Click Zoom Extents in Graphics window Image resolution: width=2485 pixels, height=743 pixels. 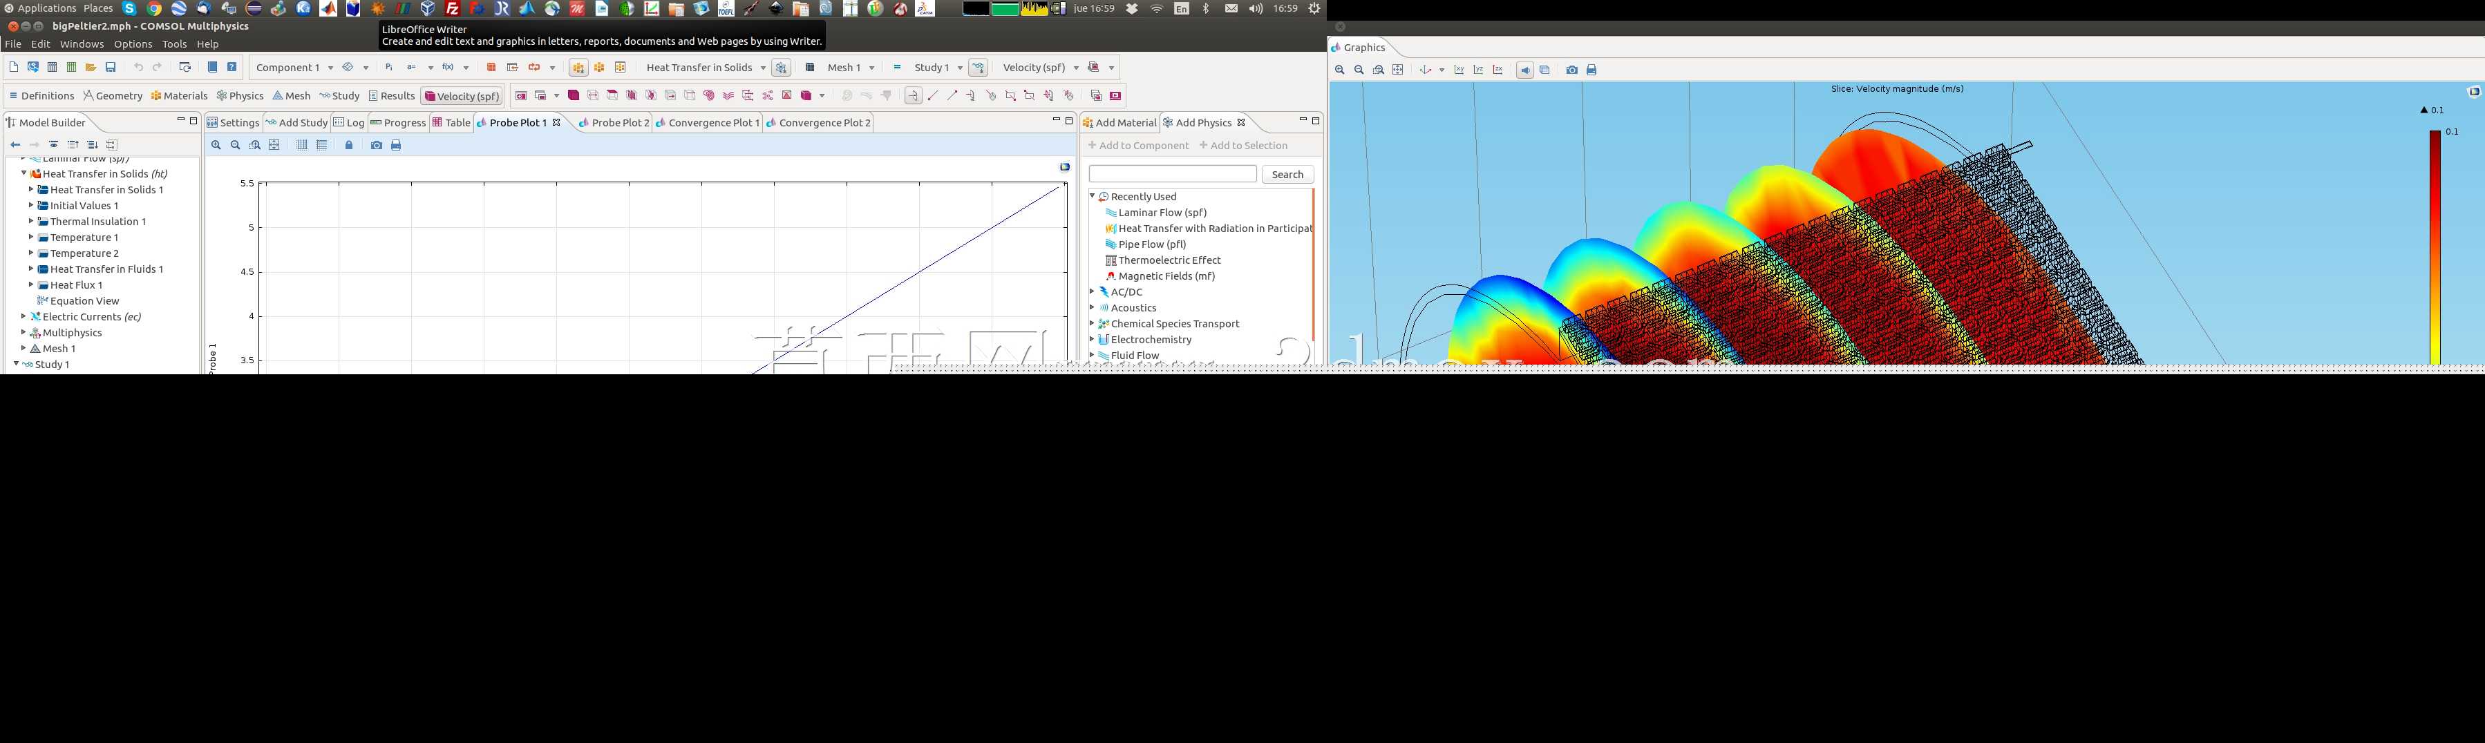(1398, 70)
